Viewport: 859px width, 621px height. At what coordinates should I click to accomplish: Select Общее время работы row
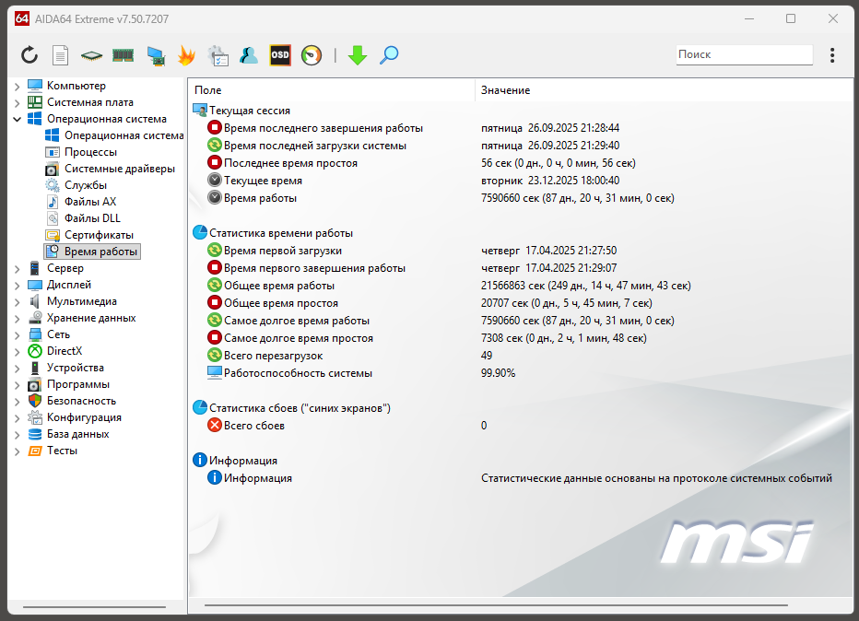click(521, 286)
